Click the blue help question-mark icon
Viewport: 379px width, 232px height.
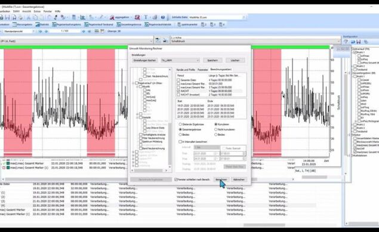[163, 17]
